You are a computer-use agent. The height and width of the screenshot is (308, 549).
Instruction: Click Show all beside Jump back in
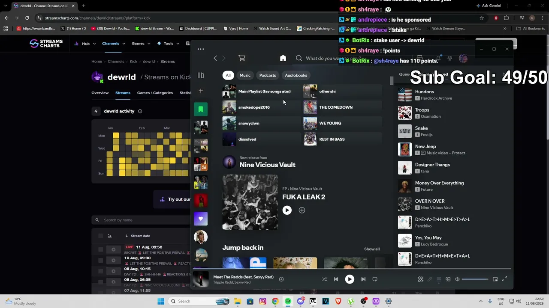coord(372,249)
